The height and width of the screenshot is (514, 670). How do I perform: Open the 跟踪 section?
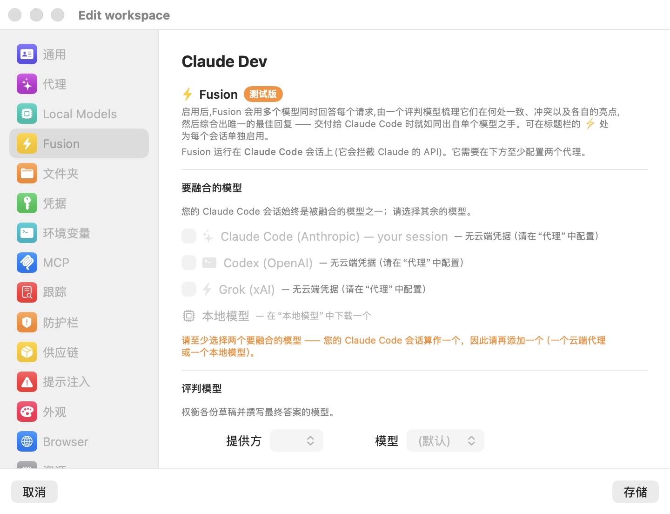pos(79,292)
